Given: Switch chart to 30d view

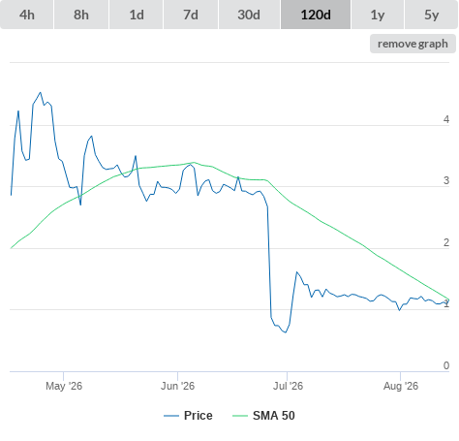Looking at the screenshot, I should 249,15.
